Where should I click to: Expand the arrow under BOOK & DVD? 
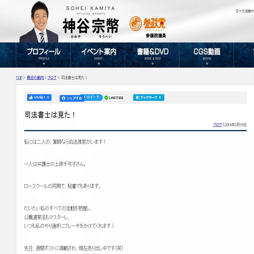[x=153, y=64]
